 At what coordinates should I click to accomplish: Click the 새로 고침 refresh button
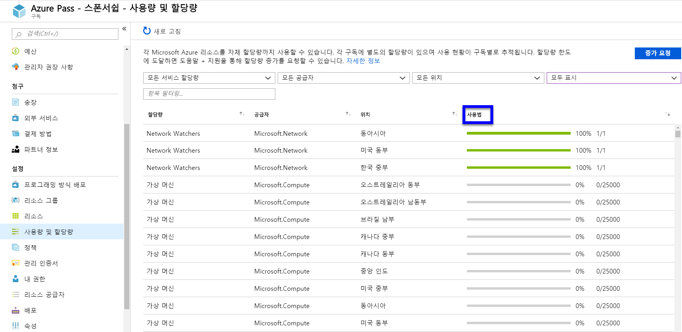click(162, 31)
